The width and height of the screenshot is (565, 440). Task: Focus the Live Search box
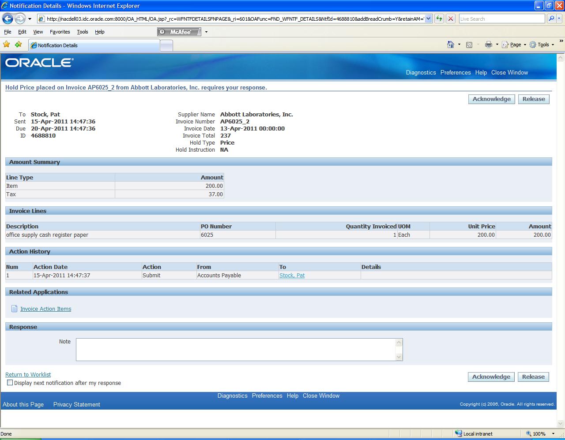pyautogui.click(x=502, y=19)
